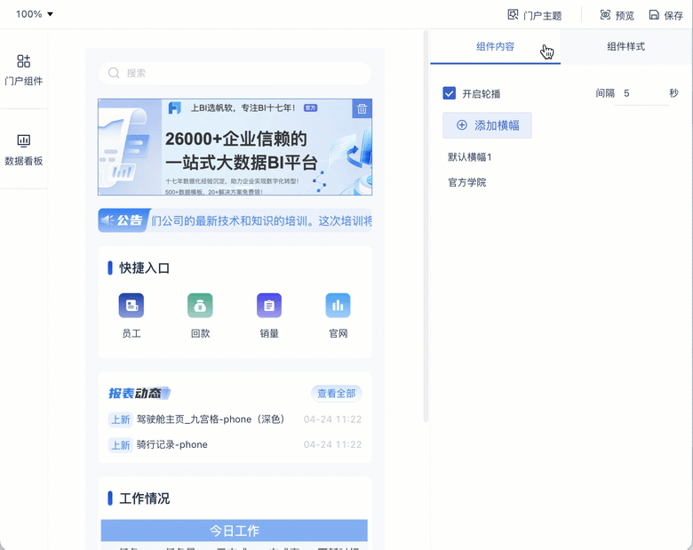Switch to 组件内容 tab
693x550 pixels.
496,47
